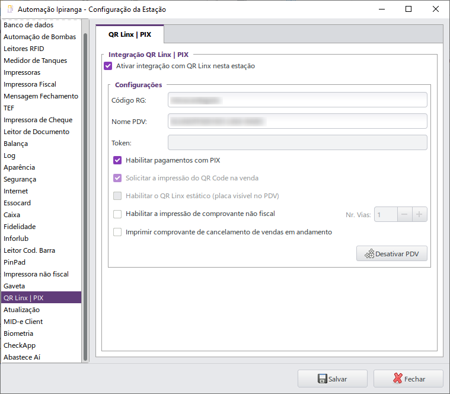Screen dimensions: 450x394
Task: Toggle Ativar integração com QR Linx checkbox
Action: pos(108,66)
